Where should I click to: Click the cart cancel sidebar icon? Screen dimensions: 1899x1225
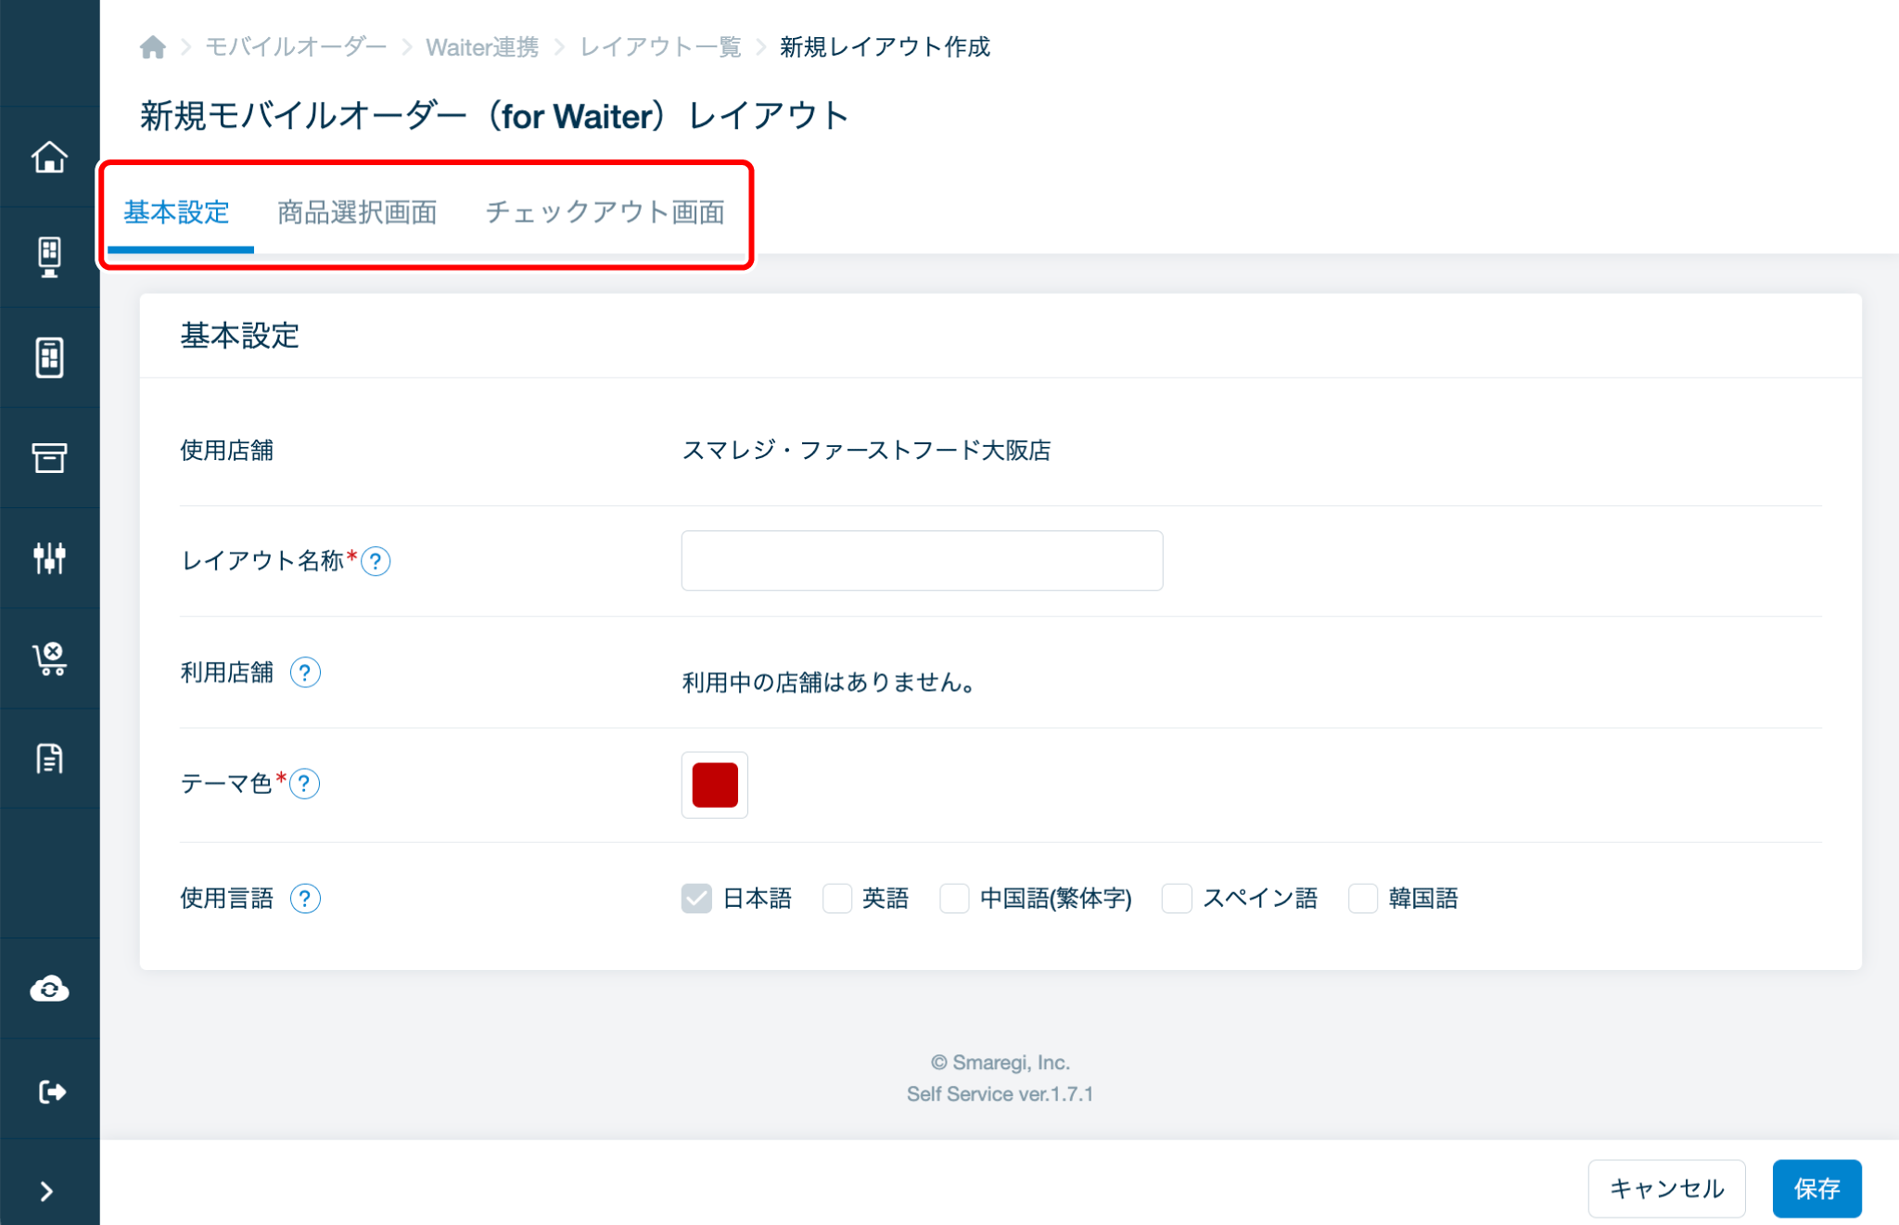[49, 658]
